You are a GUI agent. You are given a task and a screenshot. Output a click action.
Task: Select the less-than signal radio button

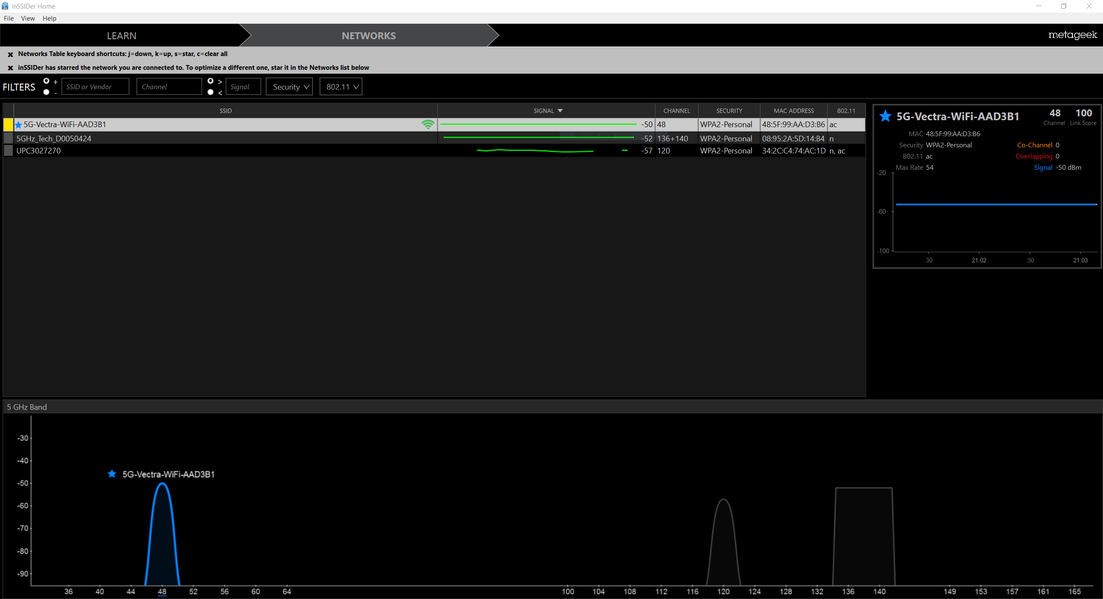(210, 92)
